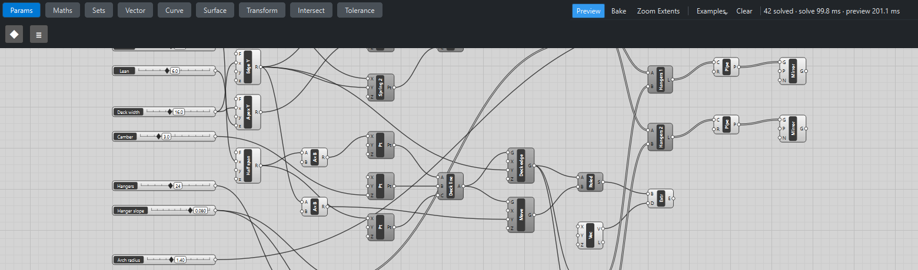Screen dimensions: 918x270
Task: Switch to the Vector tab
Action: point(135,11)
